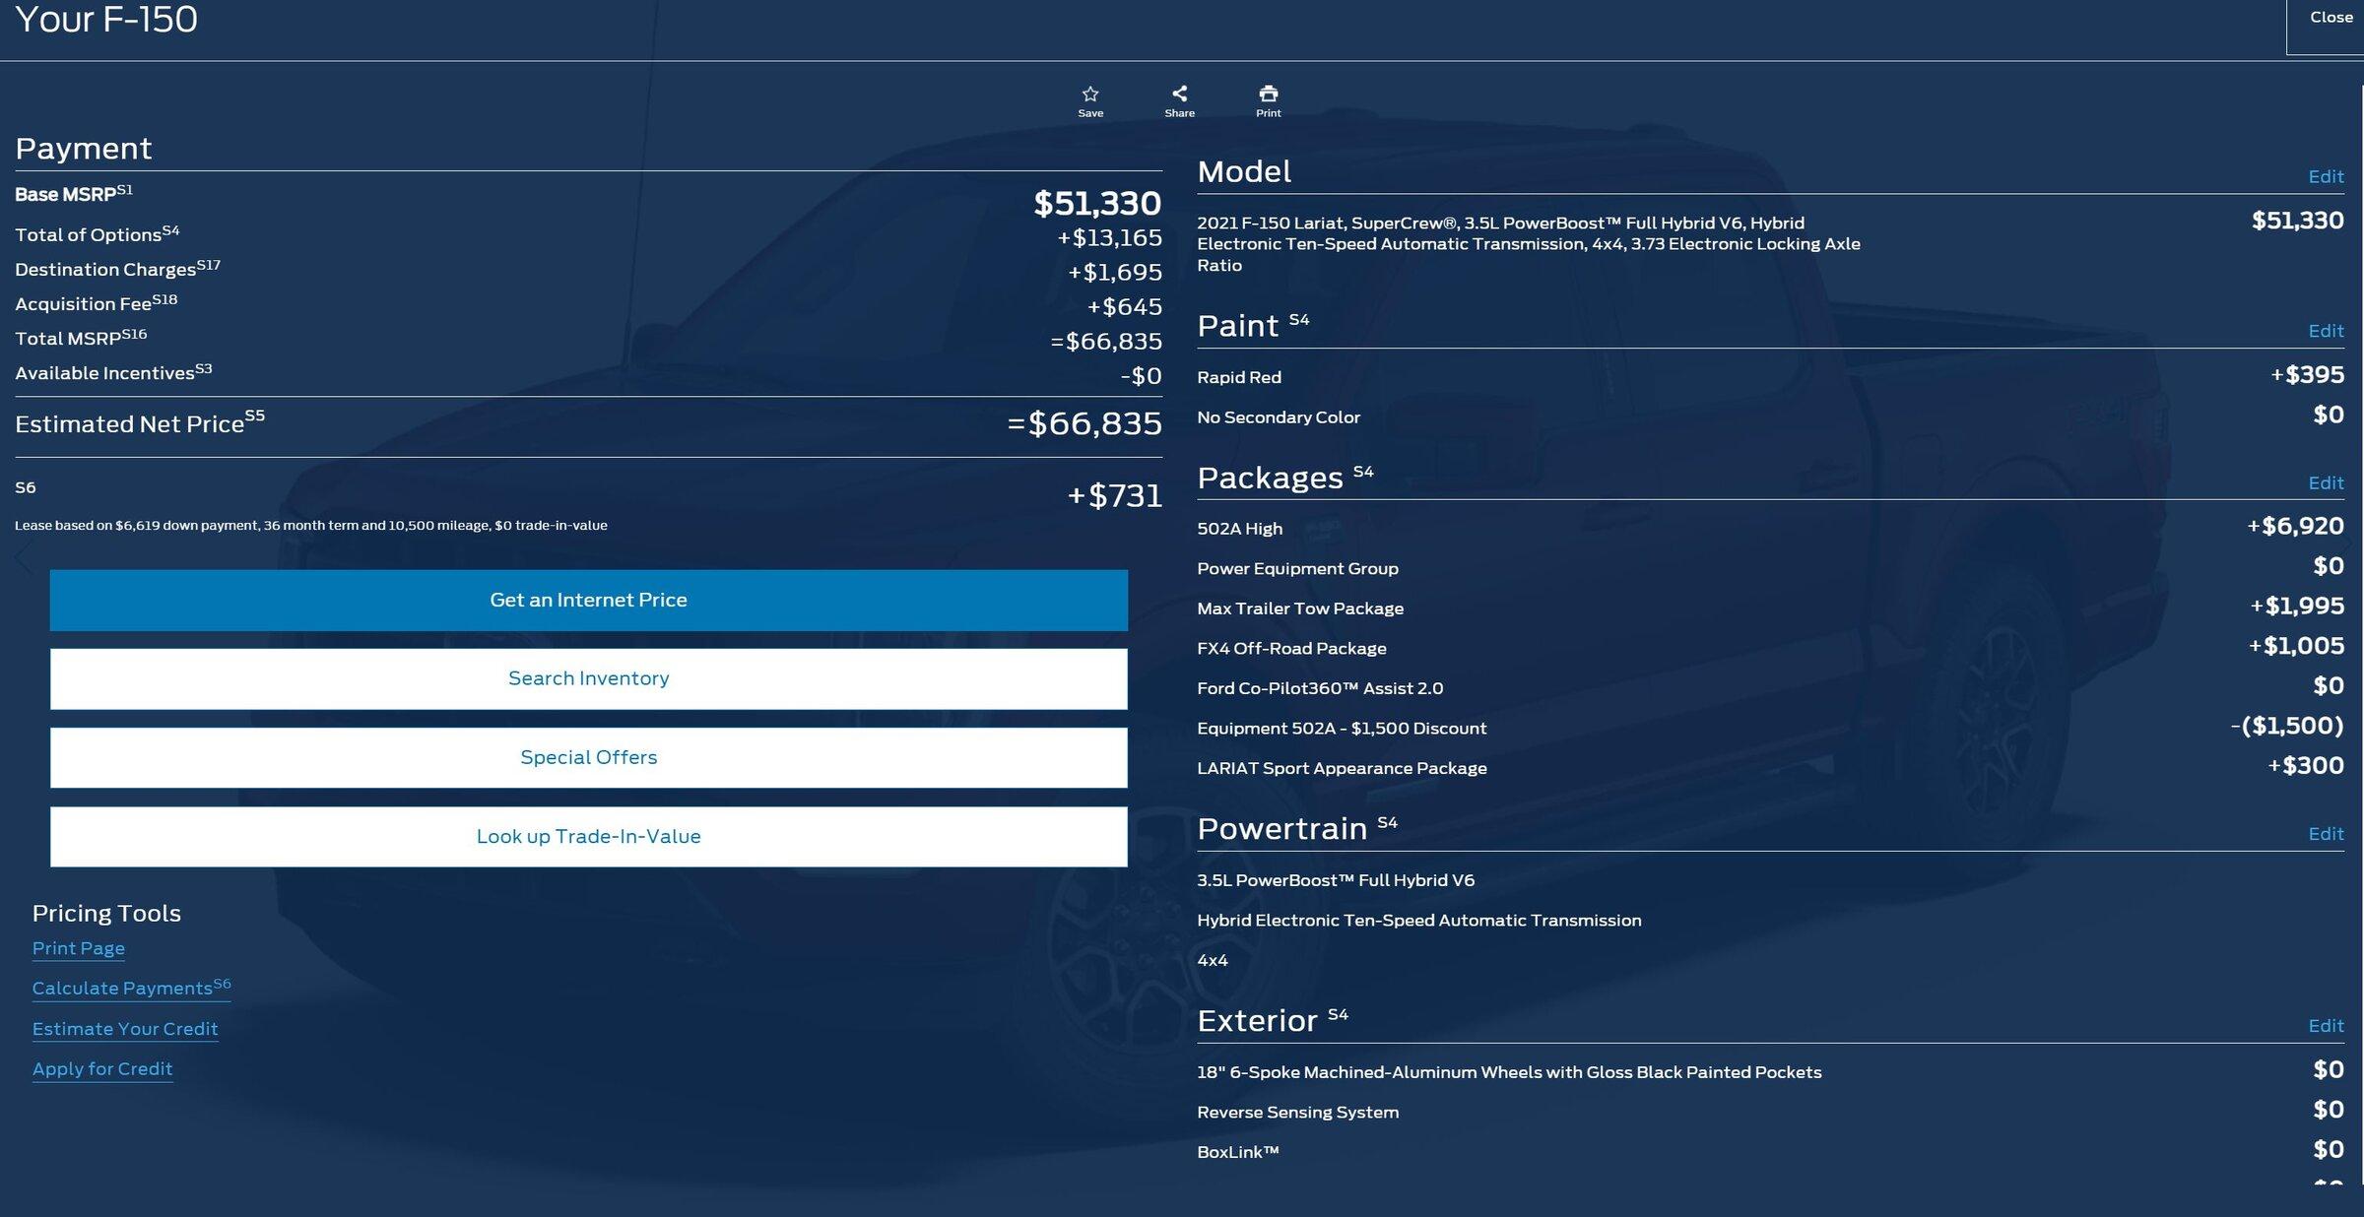Click the Print icon

[1269, 94]
